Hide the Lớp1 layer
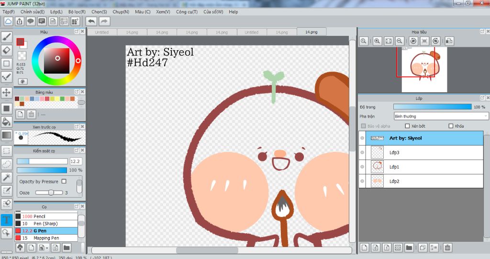490x259 pixels. pos(362,167)
